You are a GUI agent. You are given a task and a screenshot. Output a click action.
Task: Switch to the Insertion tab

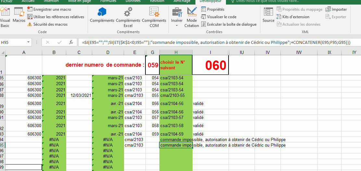coord(51,1)
